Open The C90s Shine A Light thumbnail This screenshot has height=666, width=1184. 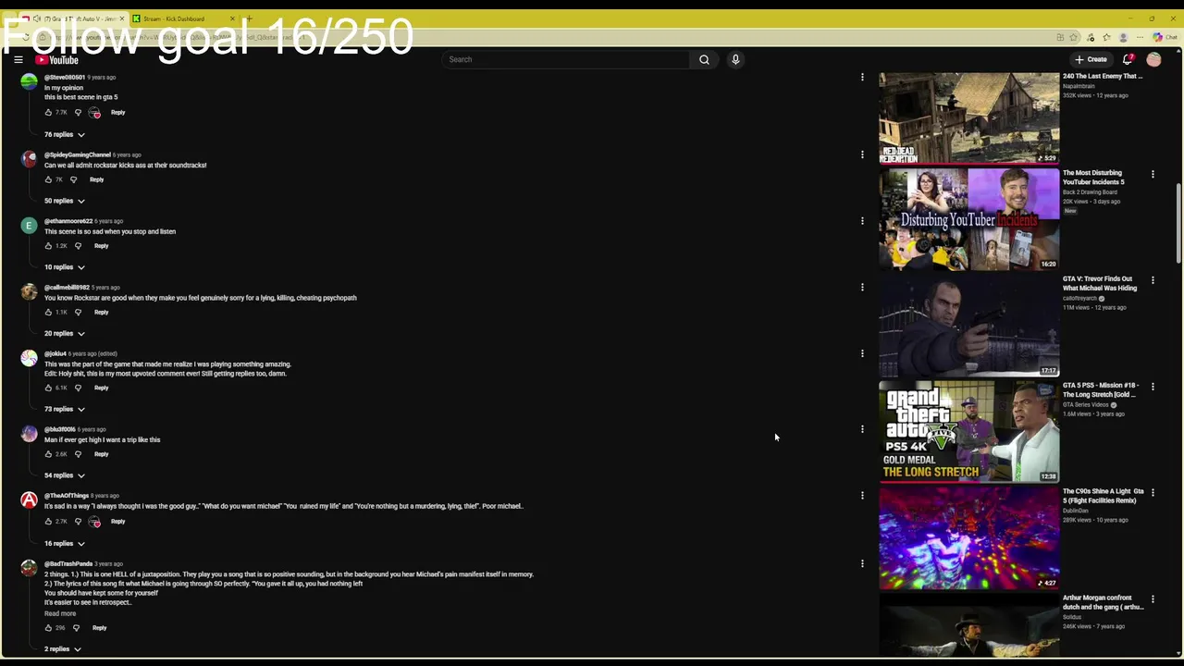point(968,537)
